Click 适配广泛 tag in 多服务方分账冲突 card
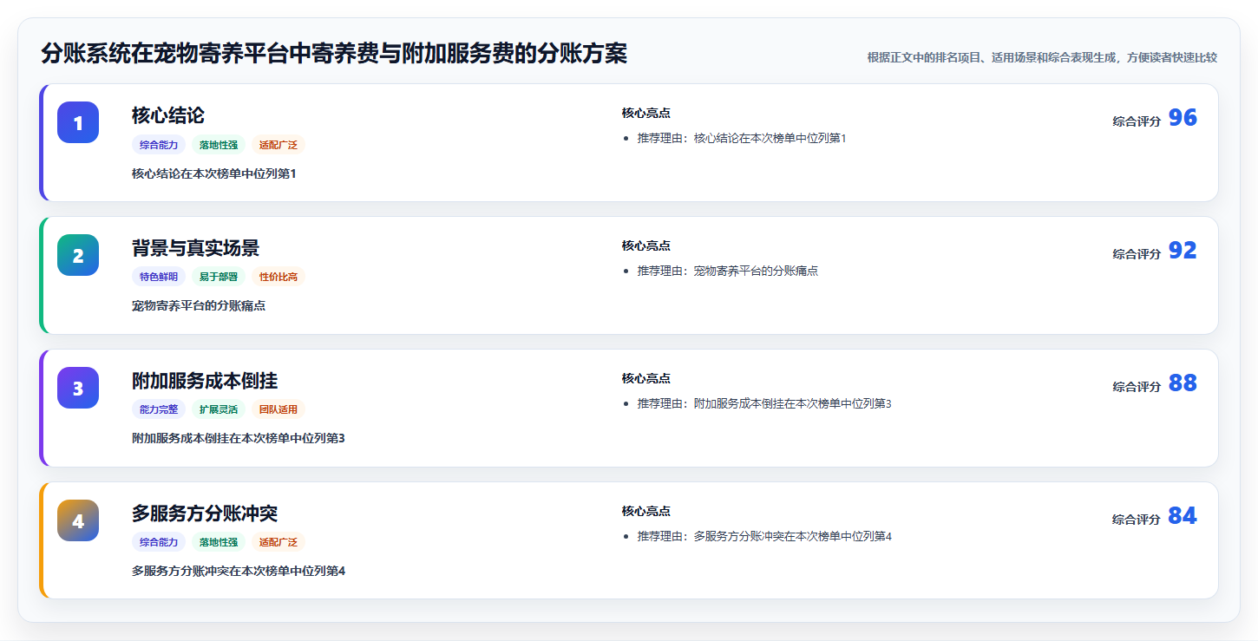Image resolution: width=1258 pixels, height=641 pixels. (x=278, y=543)
